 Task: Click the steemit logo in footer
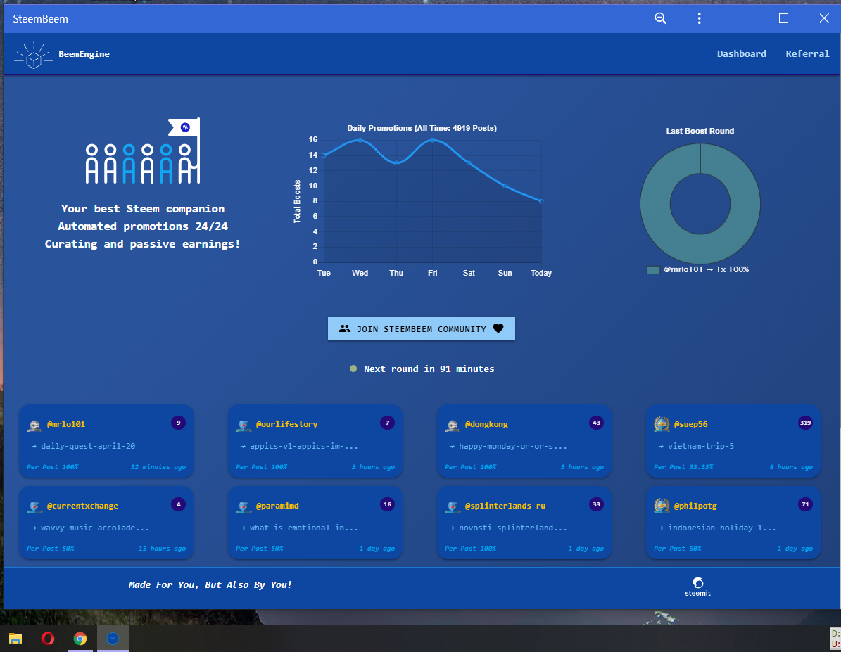[x=697, y=586]
